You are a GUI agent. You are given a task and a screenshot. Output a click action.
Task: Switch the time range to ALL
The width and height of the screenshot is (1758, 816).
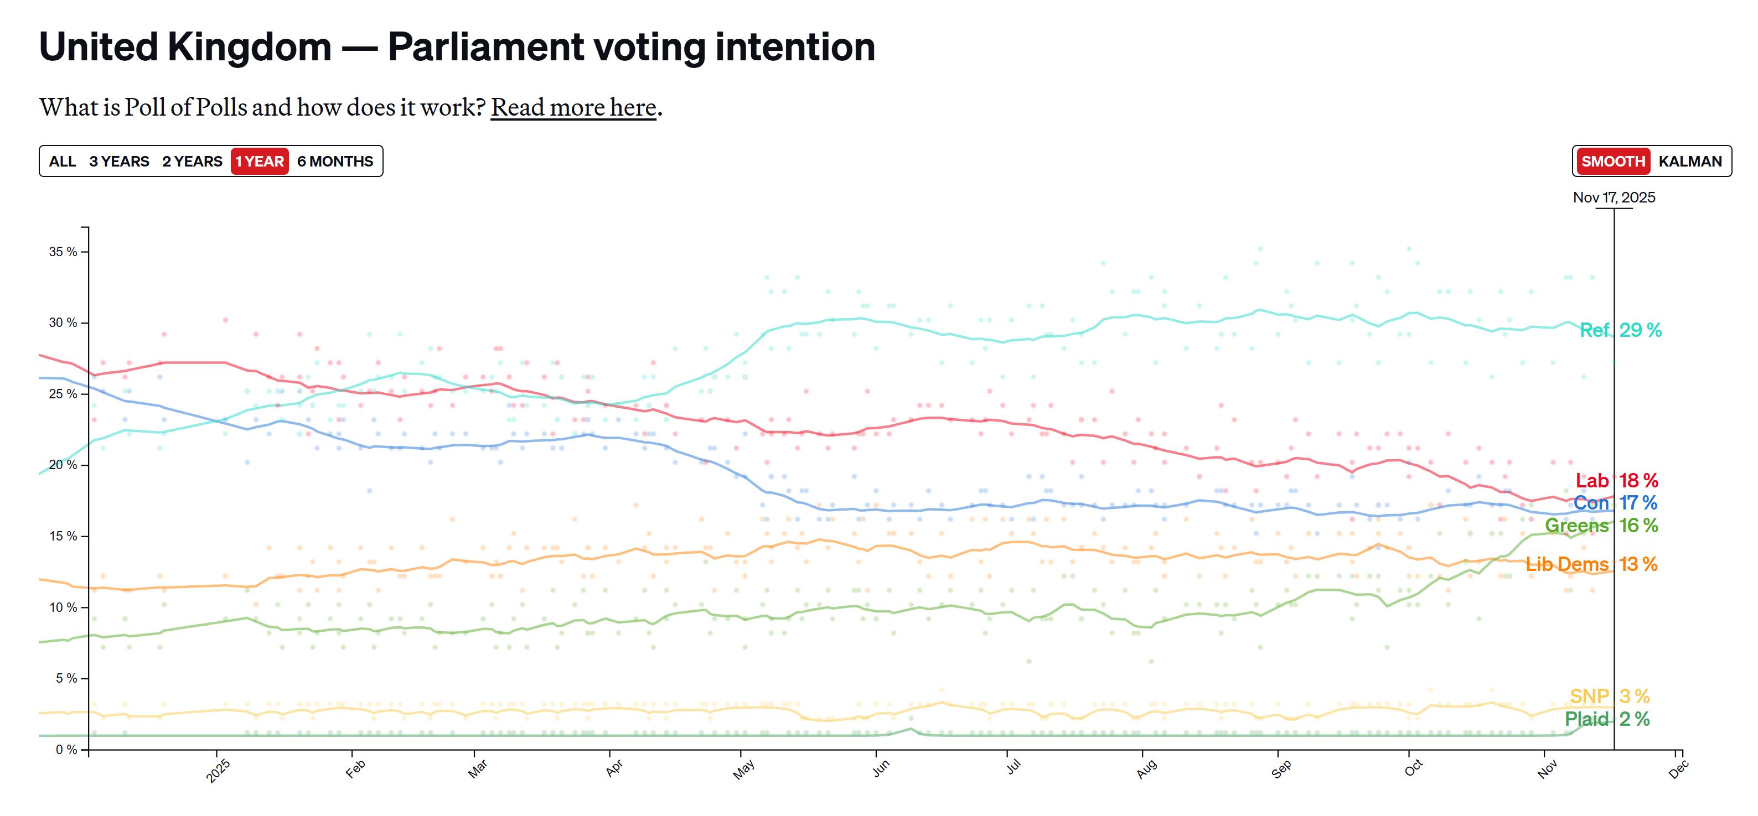61,161
